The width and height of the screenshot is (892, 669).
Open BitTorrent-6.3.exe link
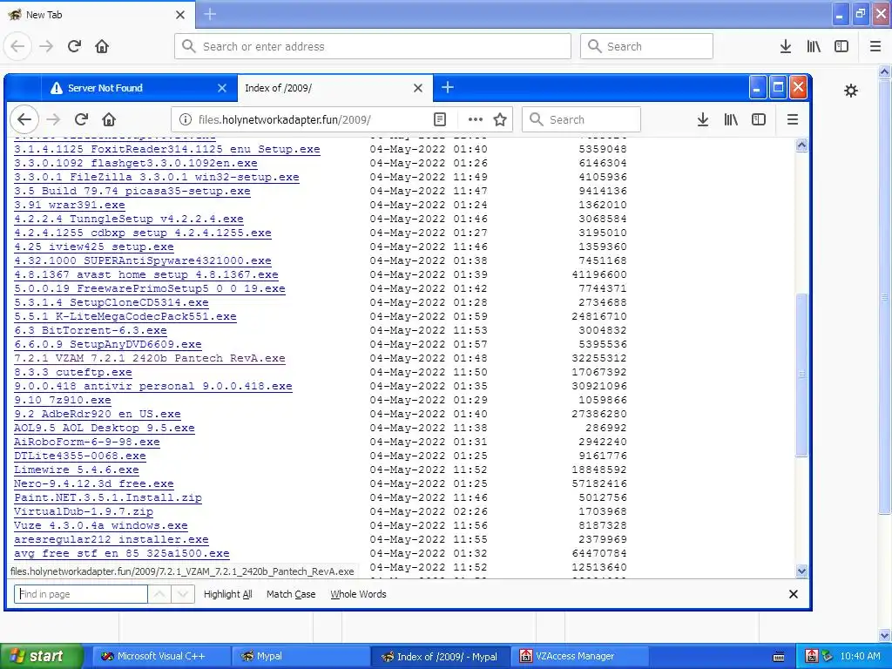91,330
